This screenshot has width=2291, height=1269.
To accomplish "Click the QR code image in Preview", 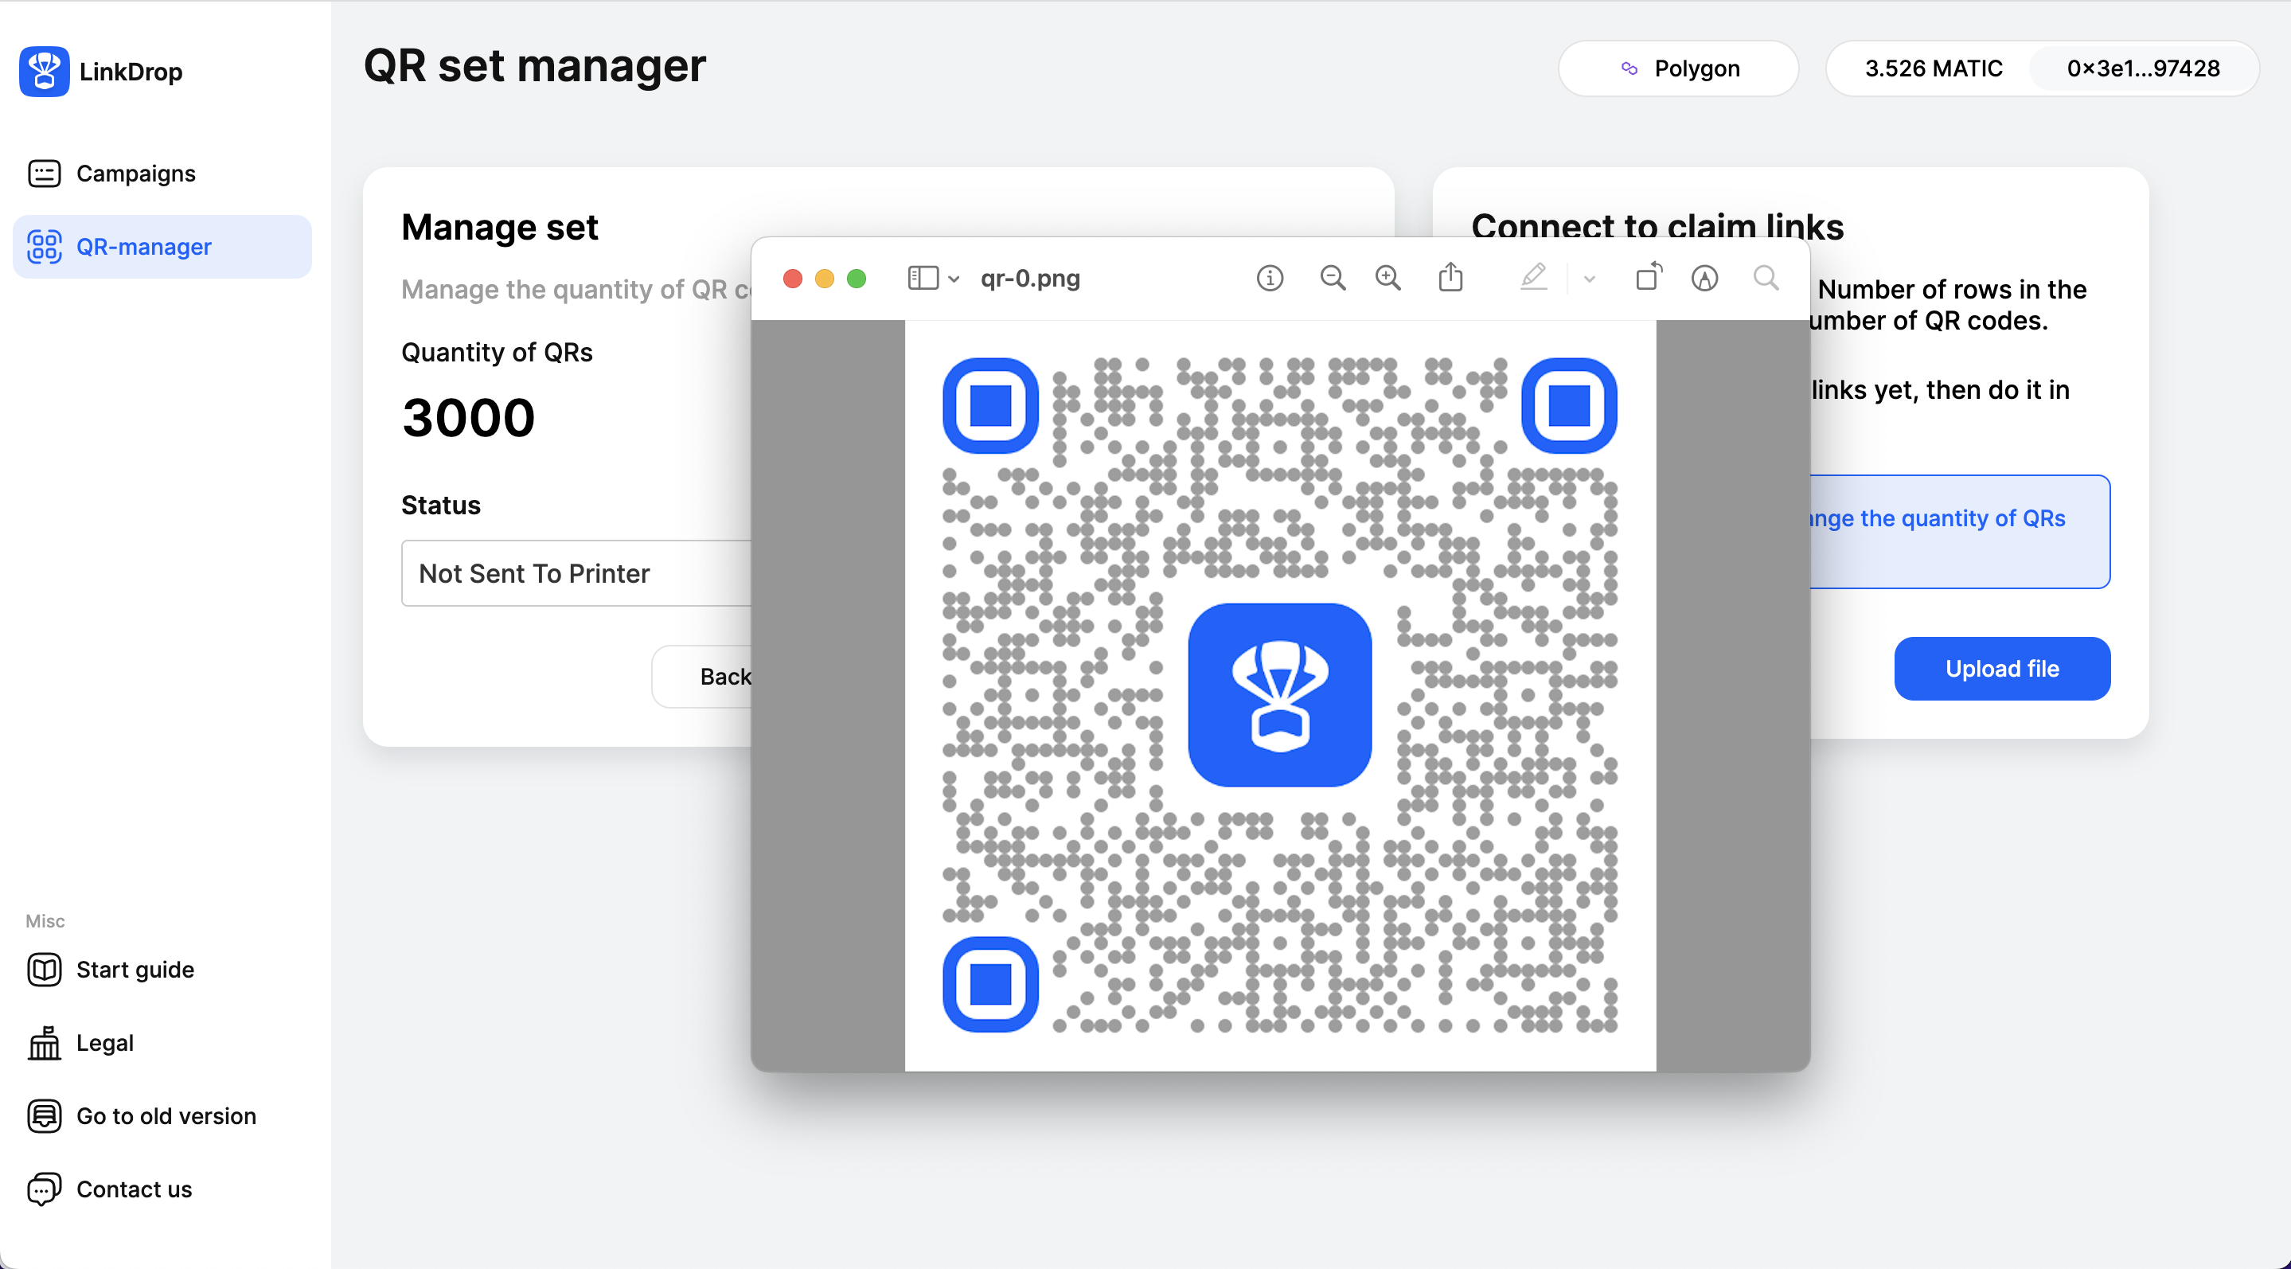I will click(x=1280, y=696).
